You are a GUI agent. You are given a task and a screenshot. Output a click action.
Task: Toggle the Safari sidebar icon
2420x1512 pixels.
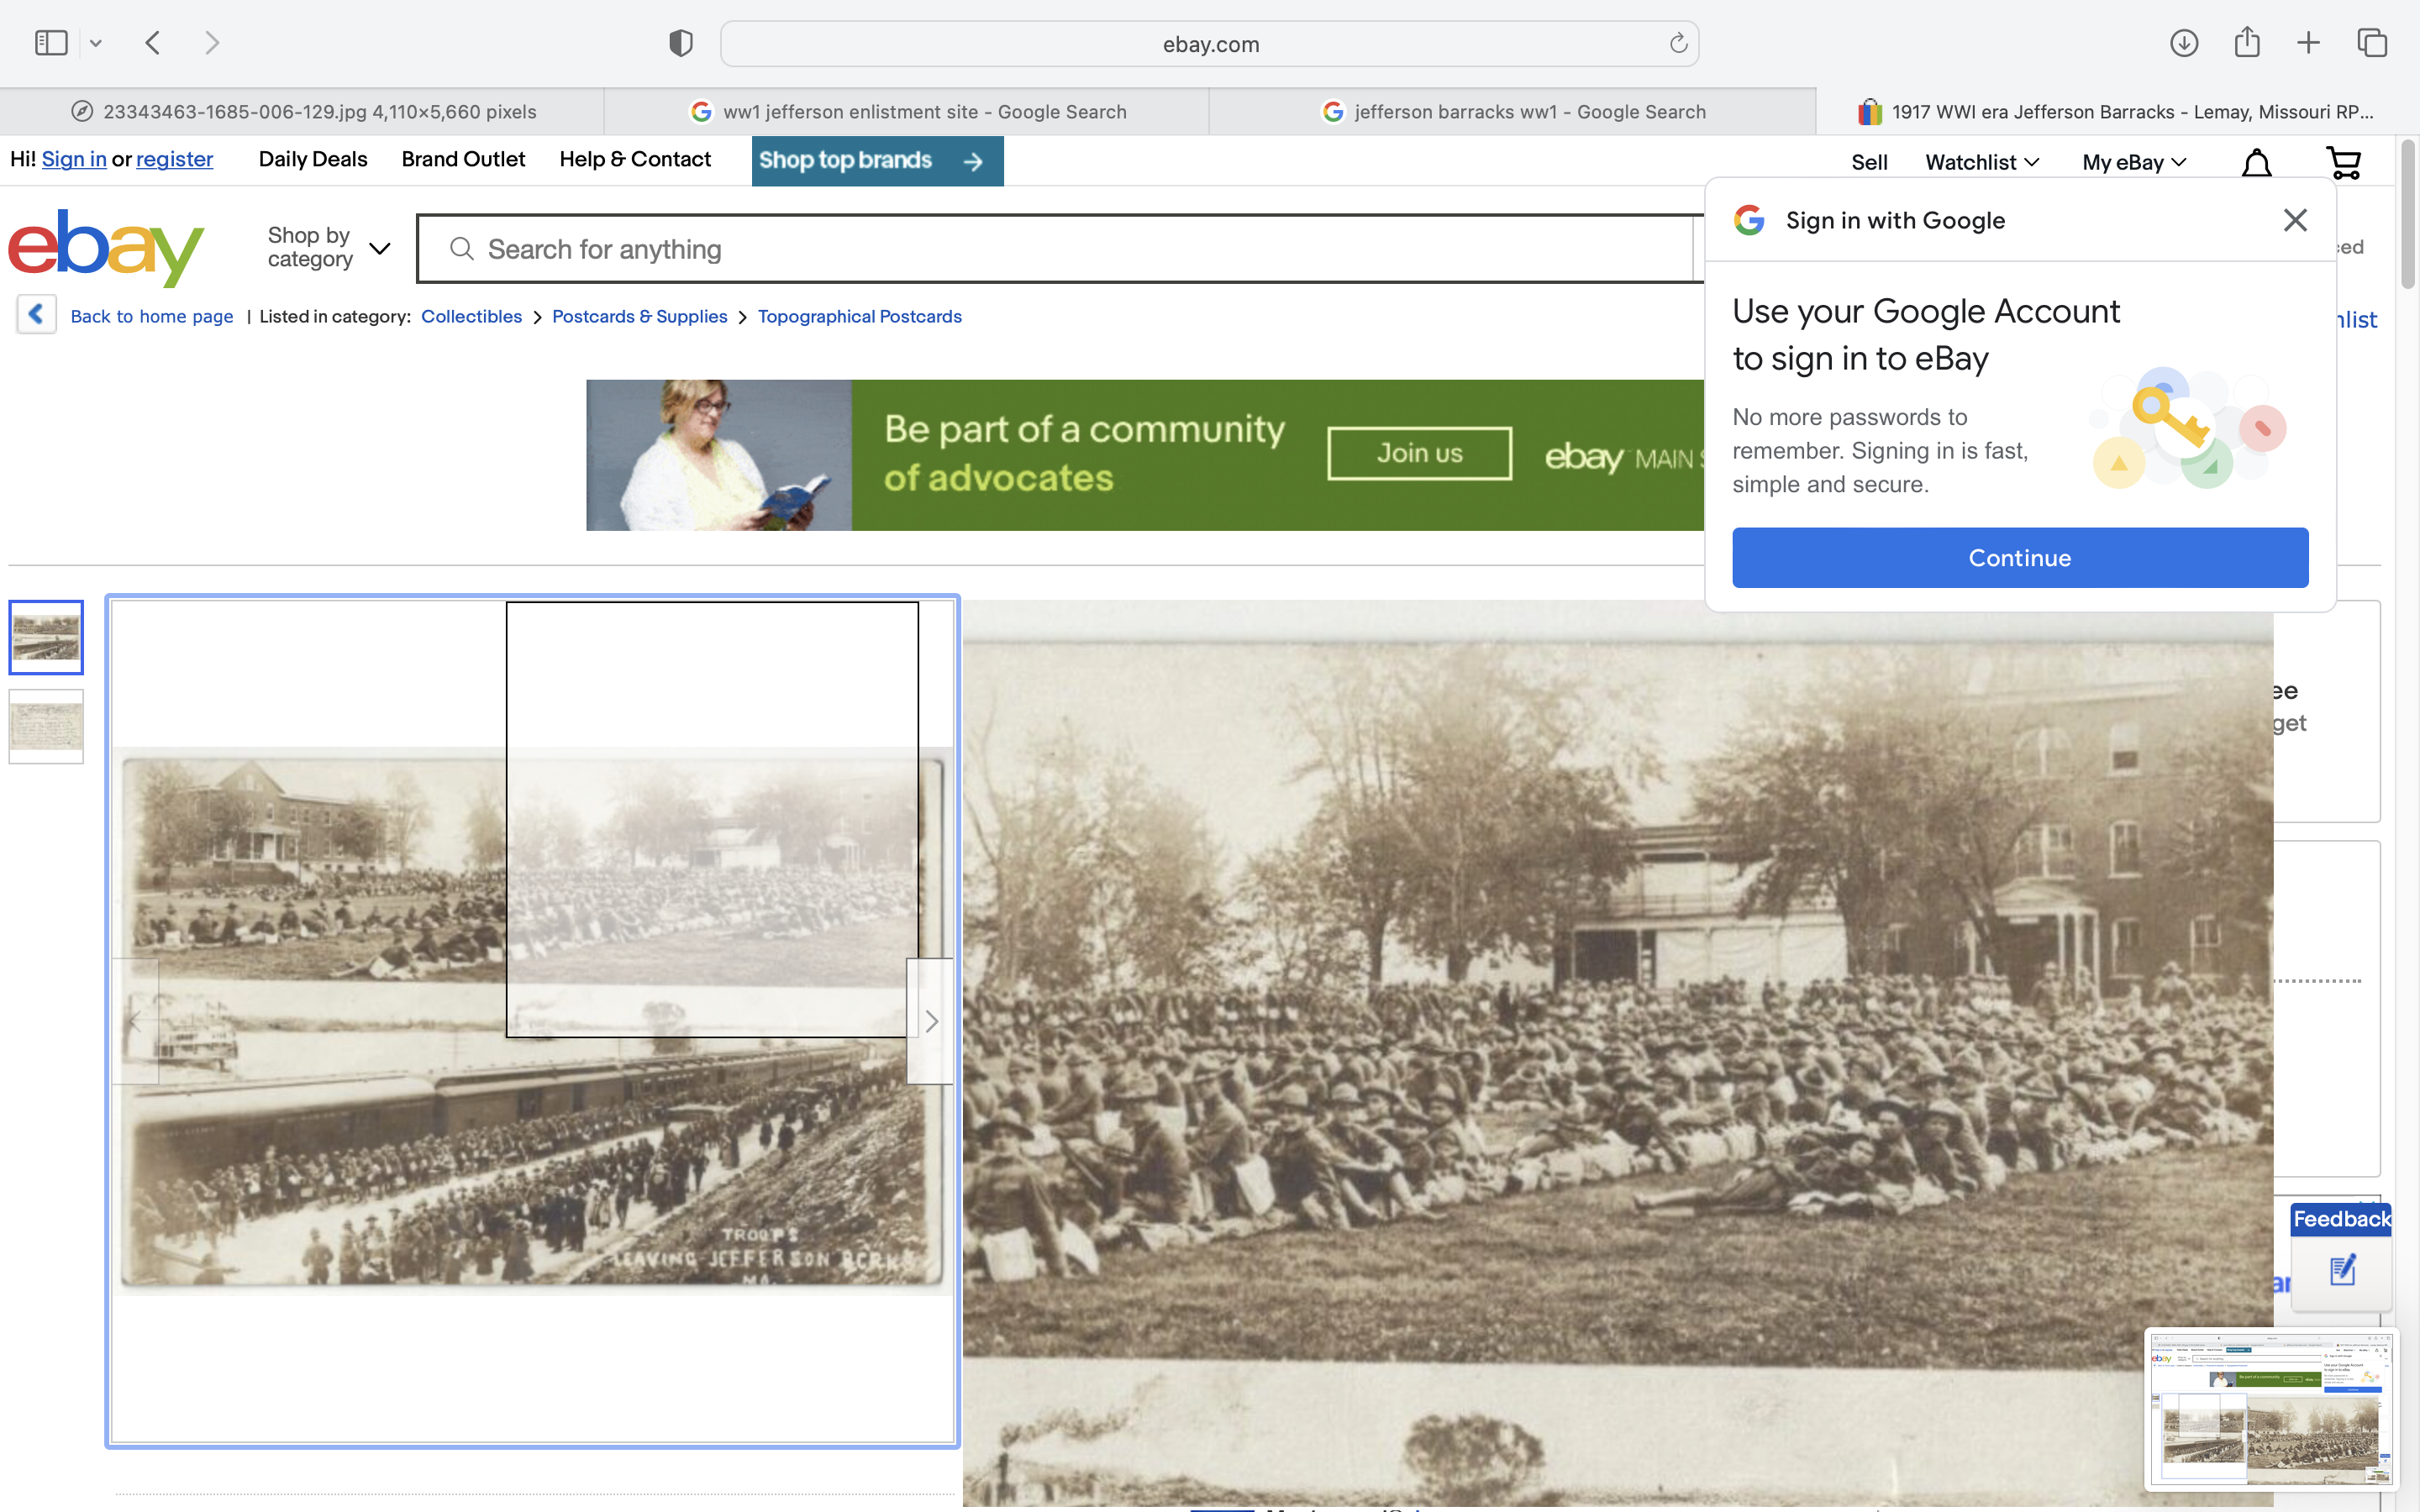[51, 43]
